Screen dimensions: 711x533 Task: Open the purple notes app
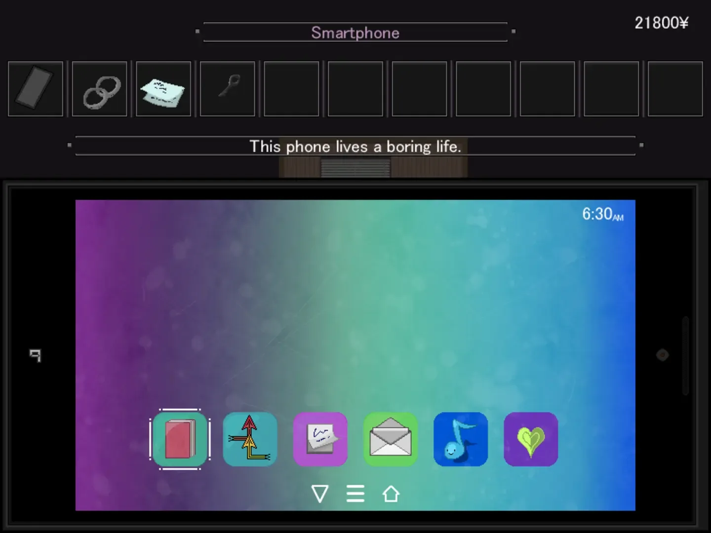[320, 439]
